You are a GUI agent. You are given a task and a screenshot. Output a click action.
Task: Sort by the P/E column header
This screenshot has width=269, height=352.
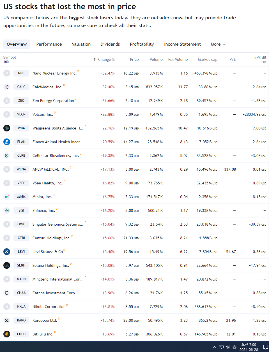click(x=233, y=59)
